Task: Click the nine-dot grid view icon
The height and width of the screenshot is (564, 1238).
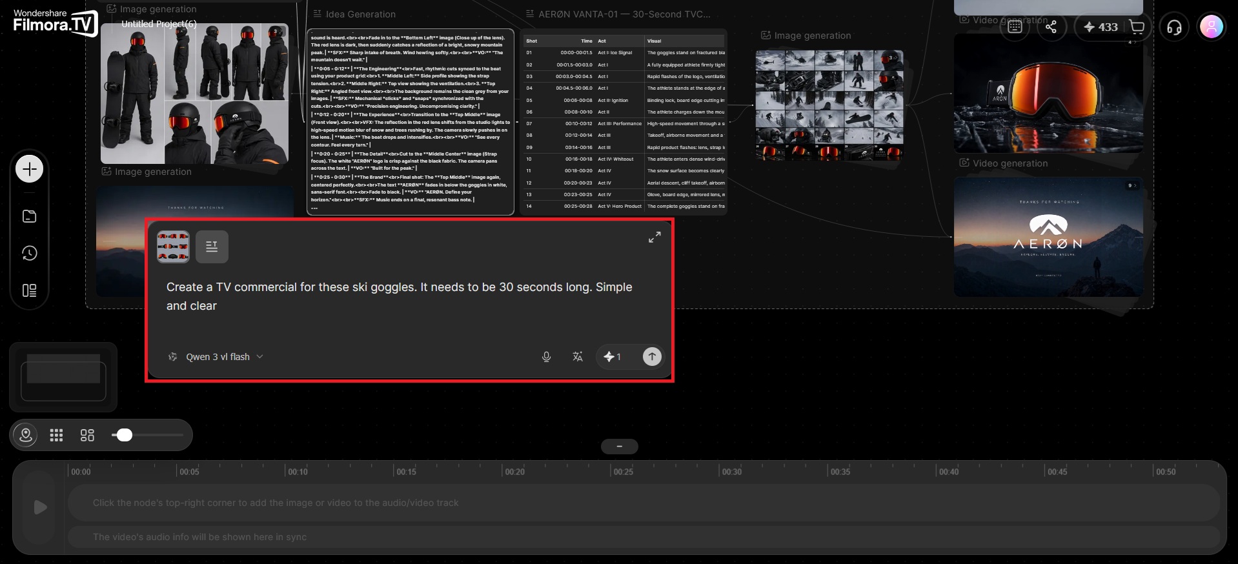Action: 57,436
